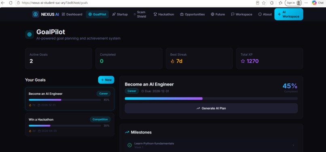This screenshot has height=152, width=326.
Task: Add the page to favorites with the star icon
Action: coord(264,3)
